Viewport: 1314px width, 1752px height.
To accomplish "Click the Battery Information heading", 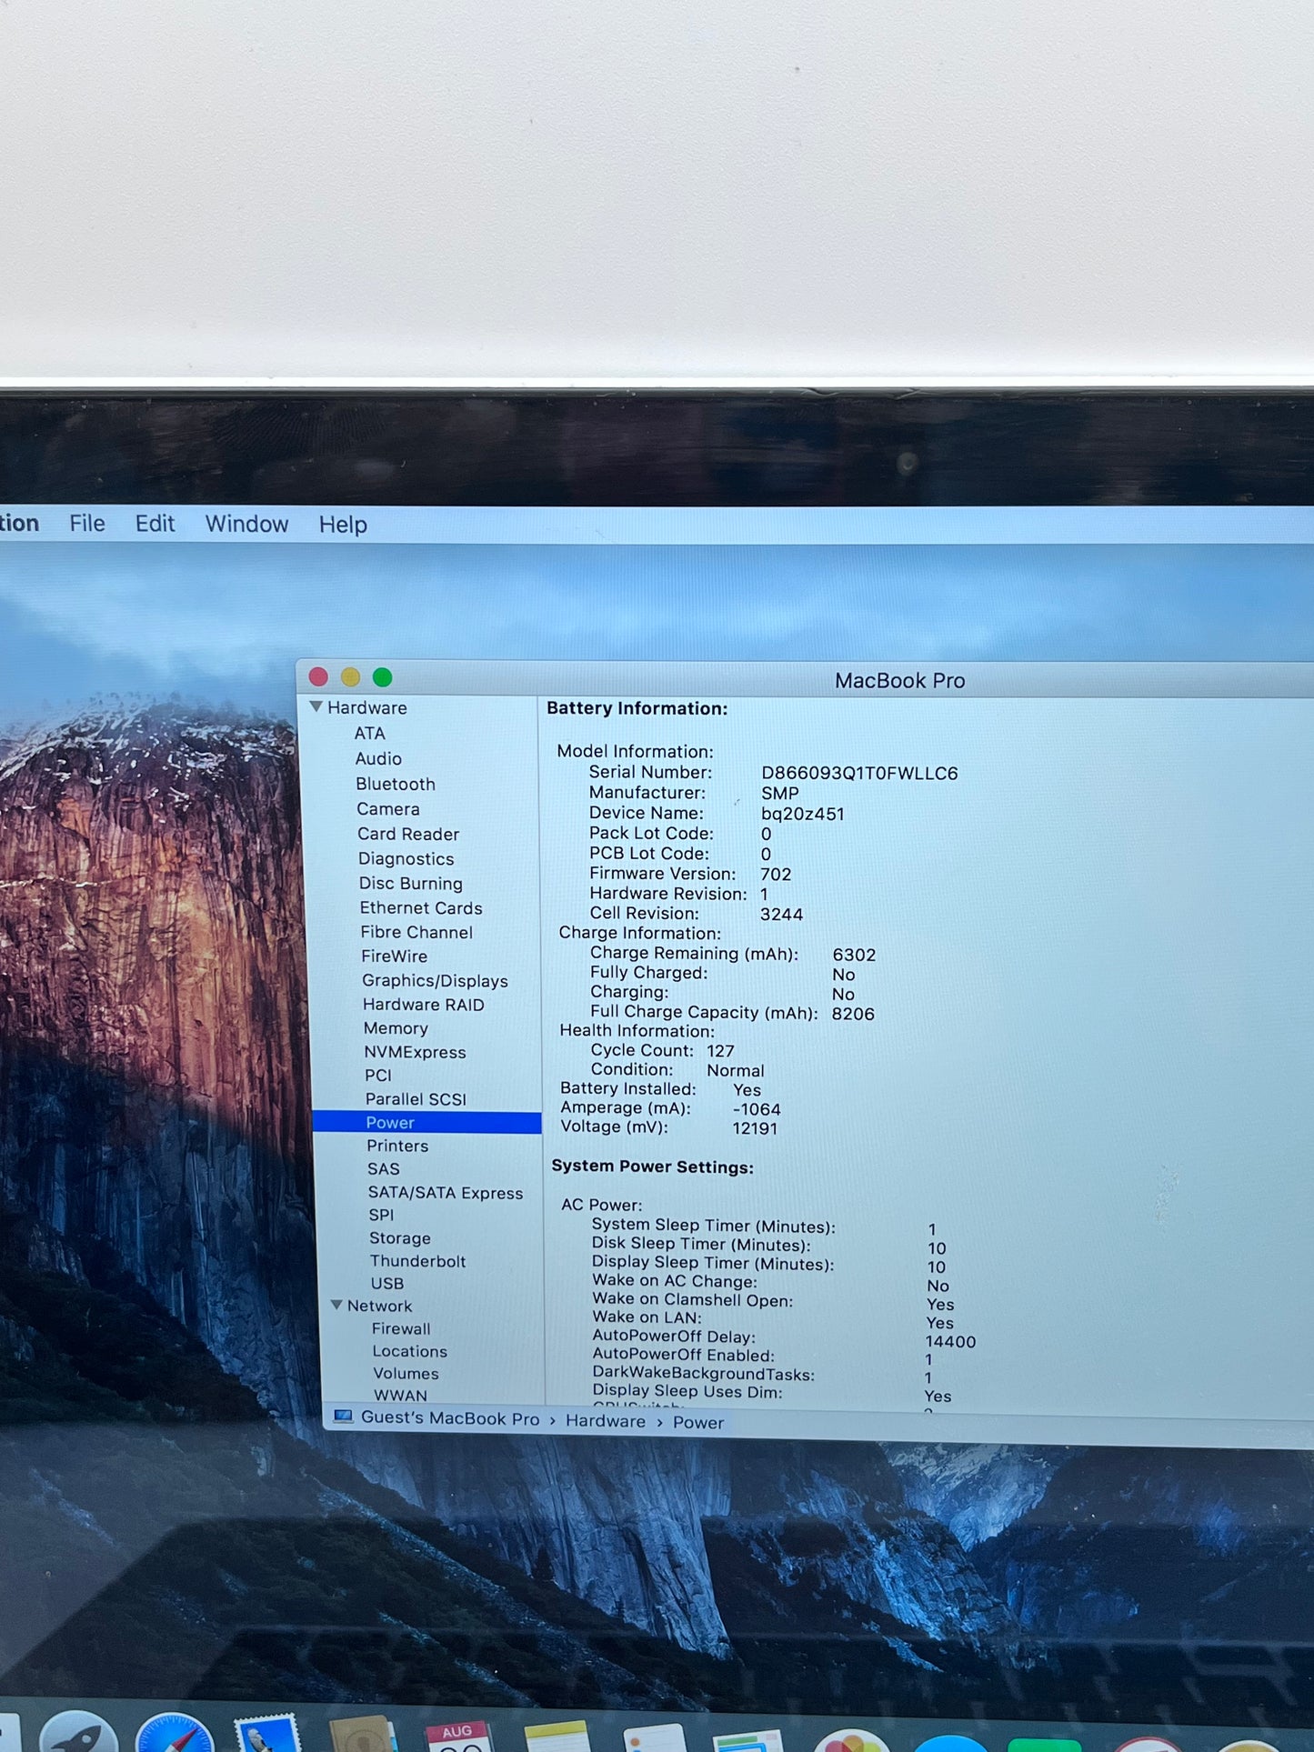I will [637, 708].
